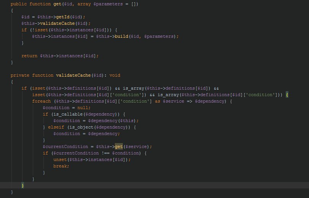Click the 'private' keyword

[x=20, y=75]
